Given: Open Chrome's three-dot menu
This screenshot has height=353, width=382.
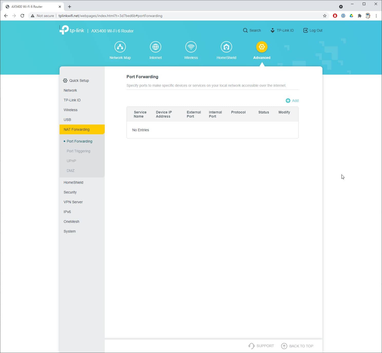Looking at the screenshot, I should point(376,16).
